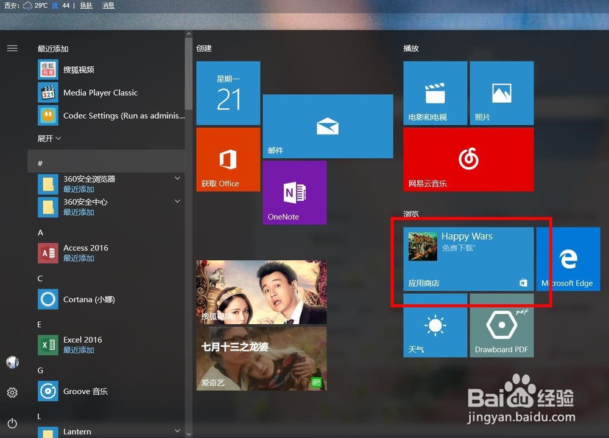Screen dimensions: 609x438
Task: Click the 消息 link in top bar
Action: 108,5
